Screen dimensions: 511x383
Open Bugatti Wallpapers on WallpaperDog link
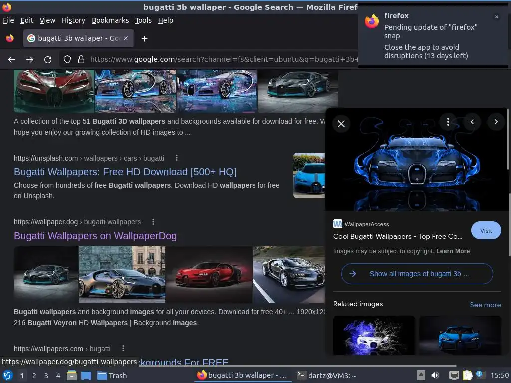(x=95, y=236)
